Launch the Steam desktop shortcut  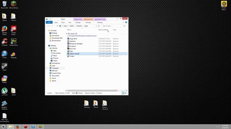point(4,67)
